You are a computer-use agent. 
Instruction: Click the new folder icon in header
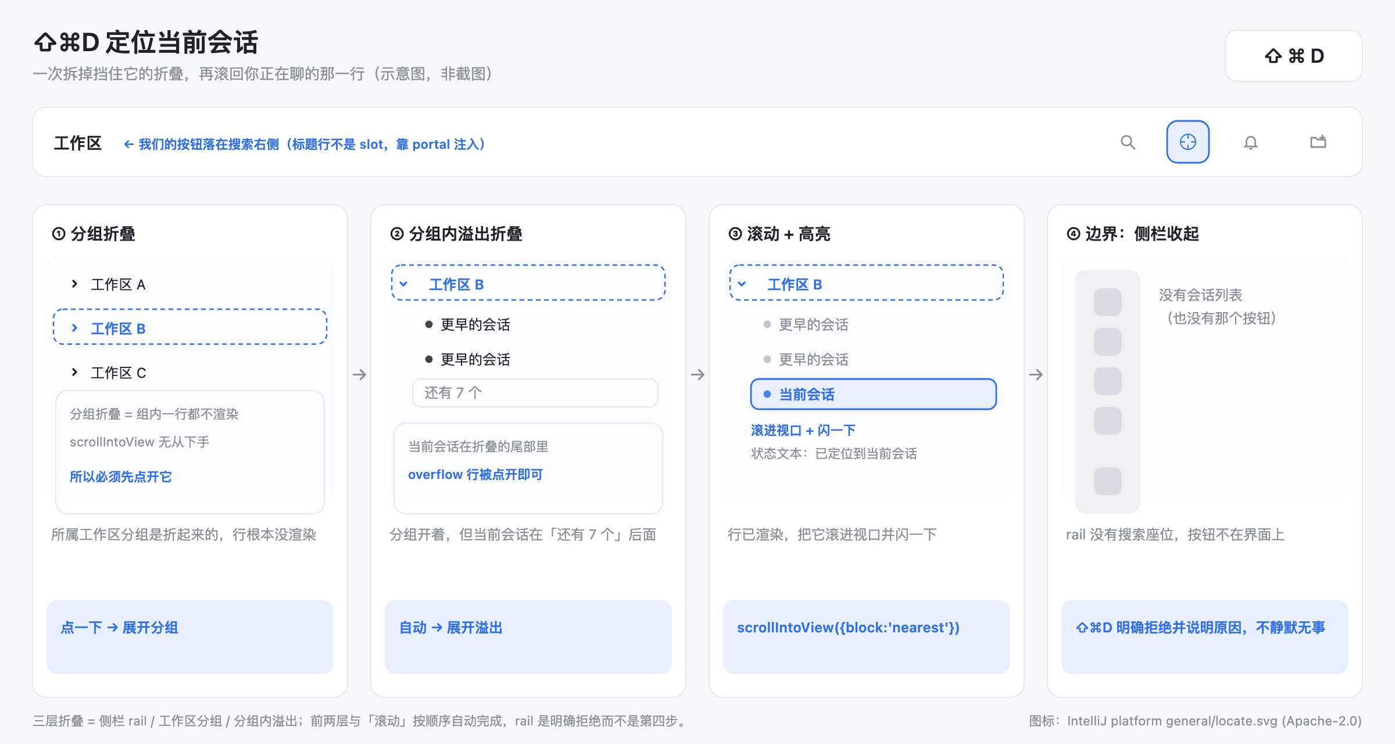coord(1318,142)
